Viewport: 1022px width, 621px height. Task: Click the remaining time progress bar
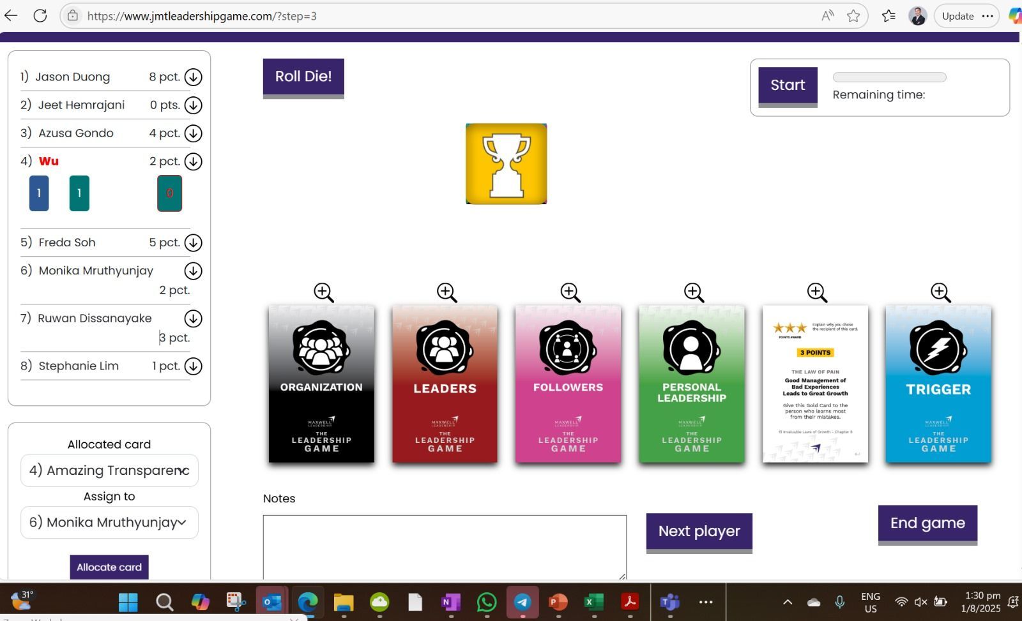(889, 77)
